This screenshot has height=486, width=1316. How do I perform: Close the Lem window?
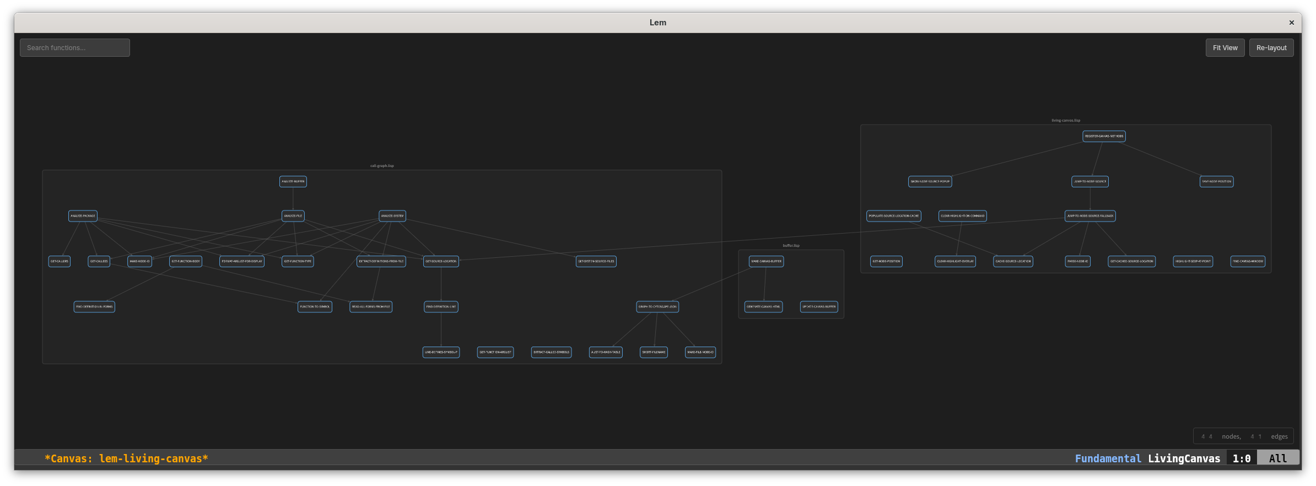[1291, 23]
